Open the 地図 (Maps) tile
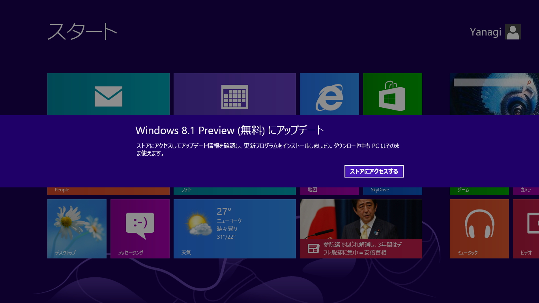 tap(329, 190)
